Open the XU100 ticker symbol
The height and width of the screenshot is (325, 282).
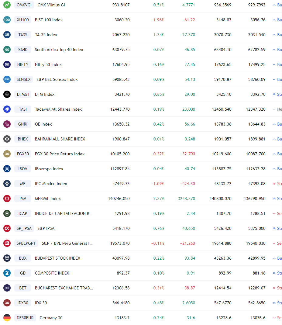[23, 20]
